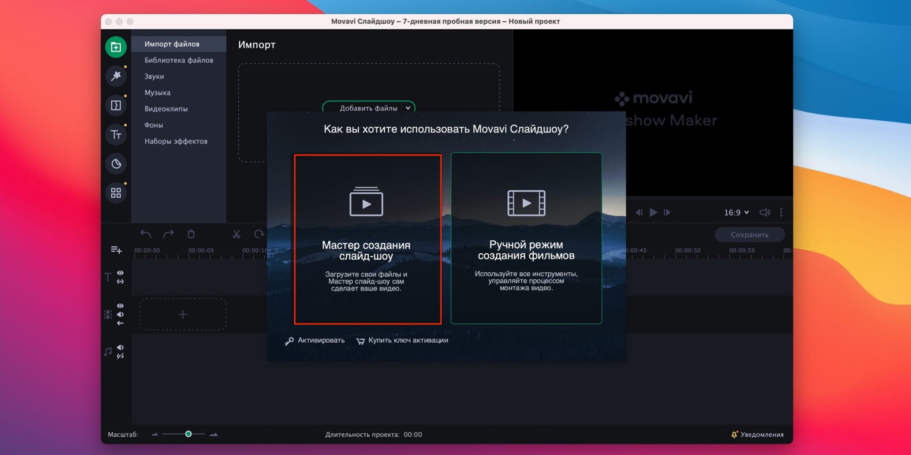The height and width of the screenshot is (455, 911).
Task: Click the Add track icon
Action: tap(116, 250)
